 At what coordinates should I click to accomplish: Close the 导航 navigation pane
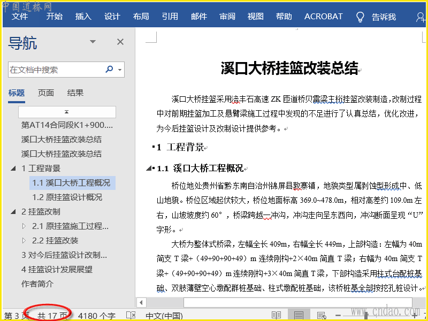coord(120,42)
